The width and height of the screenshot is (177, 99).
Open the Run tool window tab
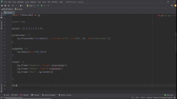(x=6, y=95)
